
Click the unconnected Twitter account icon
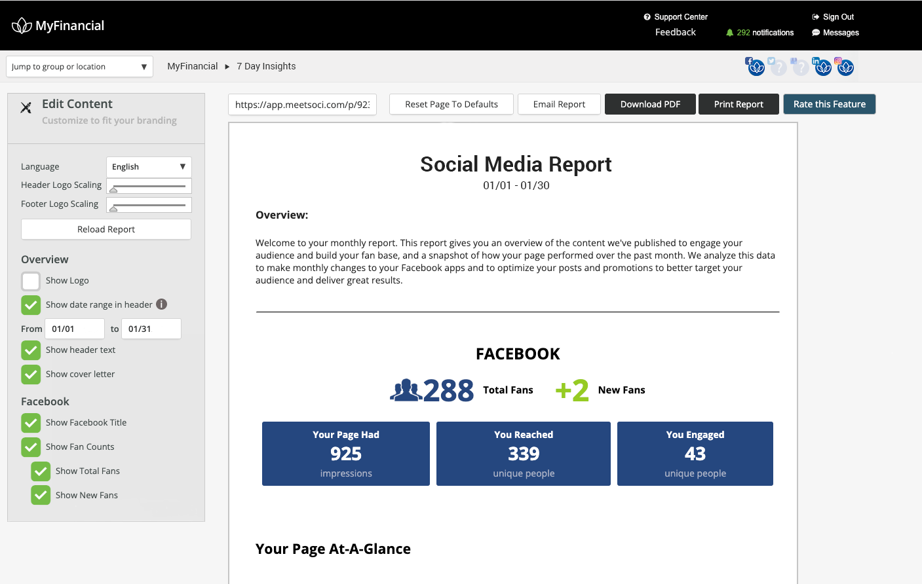tap(778, 67)
